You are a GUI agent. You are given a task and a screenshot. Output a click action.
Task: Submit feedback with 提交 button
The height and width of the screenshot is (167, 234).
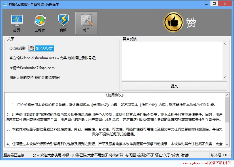(x=174, y=86)
